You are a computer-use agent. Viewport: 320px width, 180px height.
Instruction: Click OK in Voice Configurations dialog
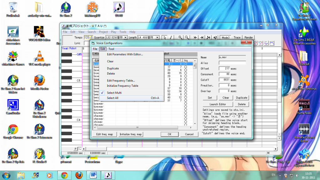click(169, 134)
